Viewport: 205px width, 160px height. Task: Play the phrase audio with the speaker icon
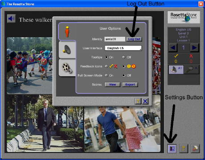tap(11, 19)
